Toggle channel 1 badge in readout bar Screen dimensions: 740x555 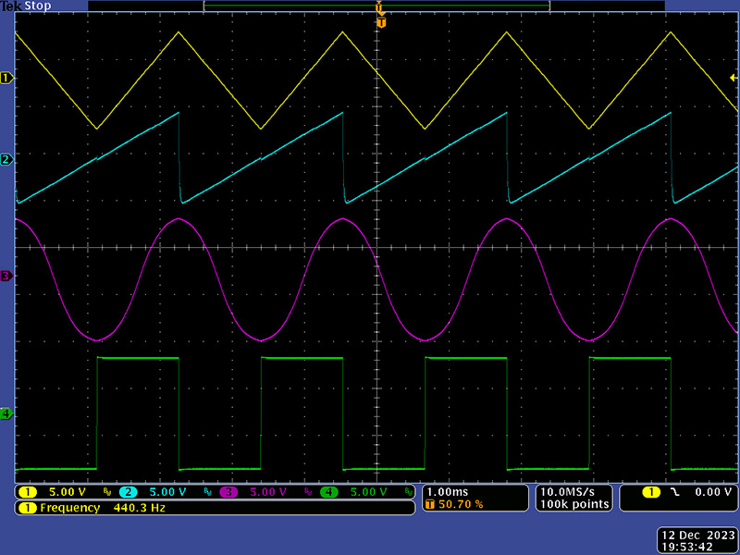pyautogui.click(x=27, y=492)
